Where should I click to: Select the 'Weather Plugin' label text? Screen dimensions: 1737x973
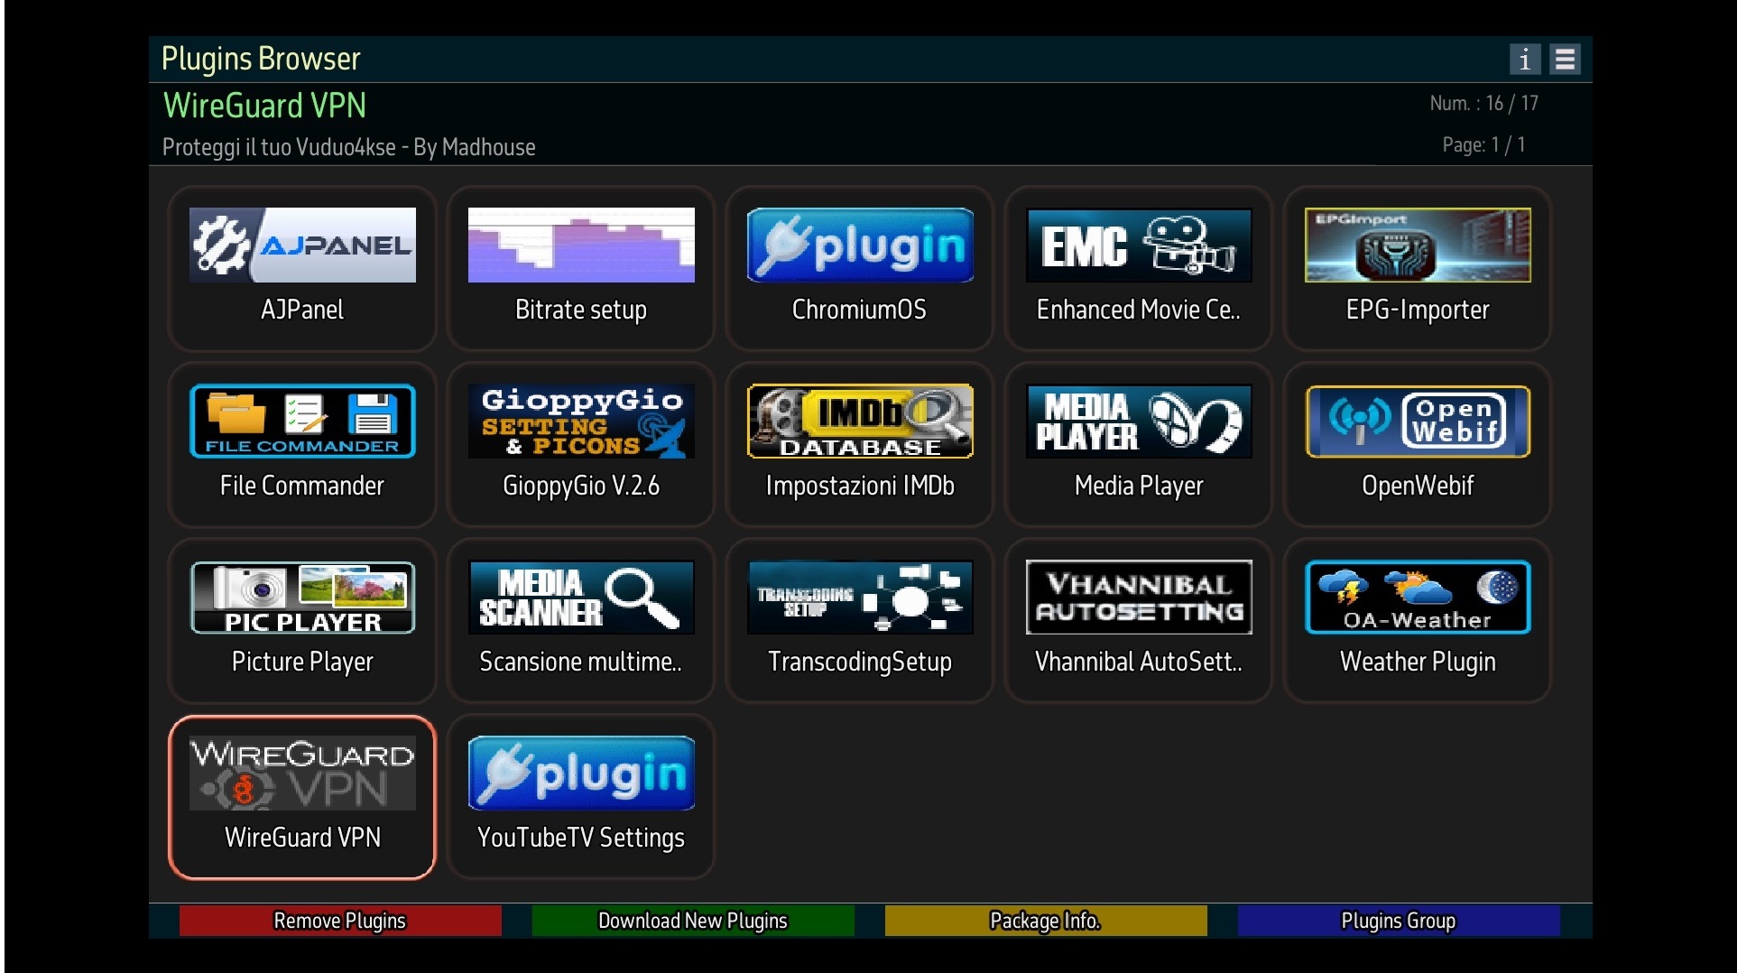[x=1418, y=662]
